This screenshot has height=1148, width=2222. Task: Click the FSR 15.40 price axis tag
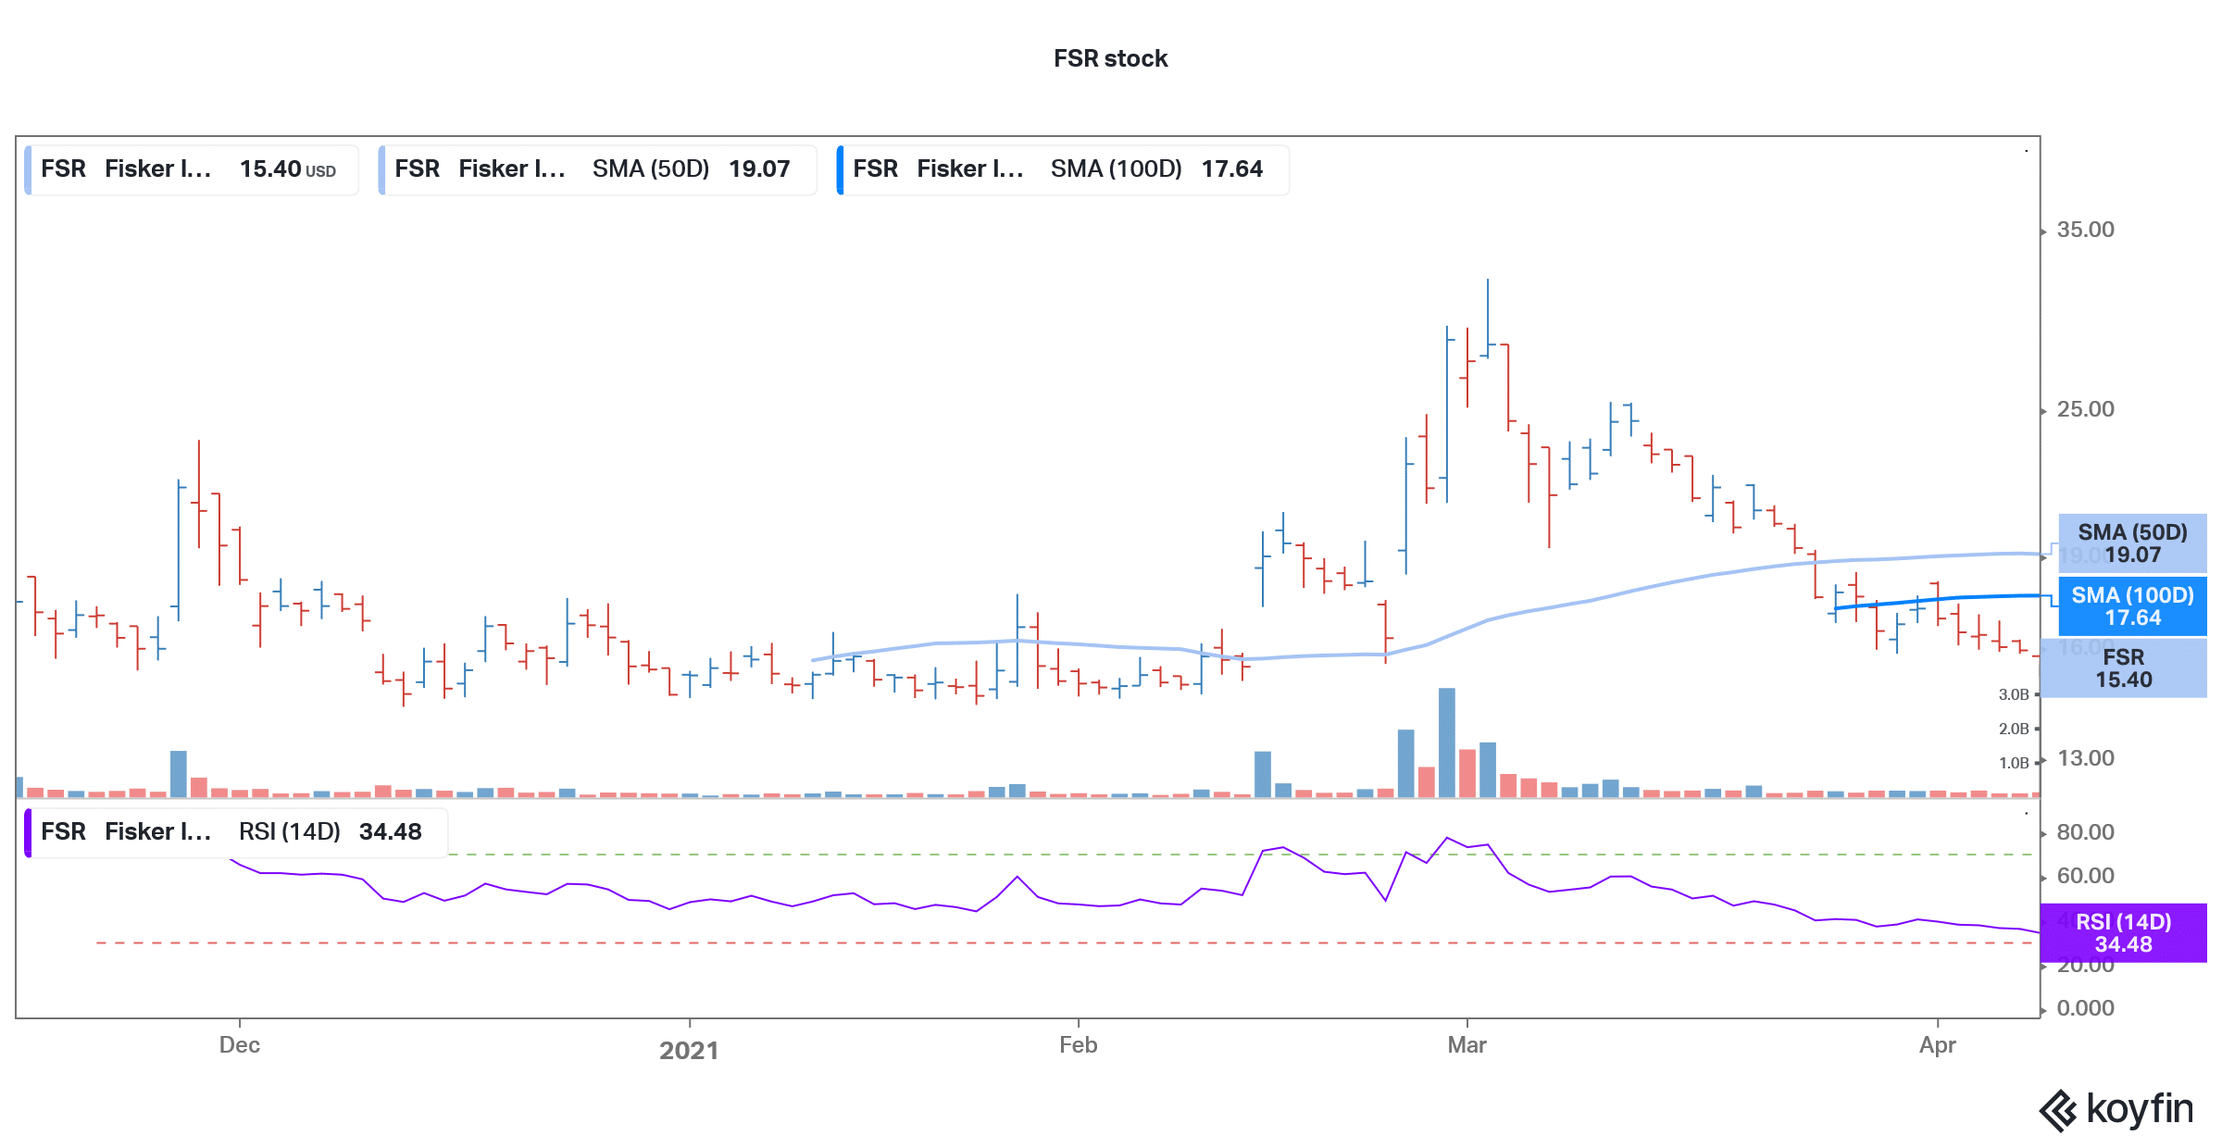tap(2124, 668)
